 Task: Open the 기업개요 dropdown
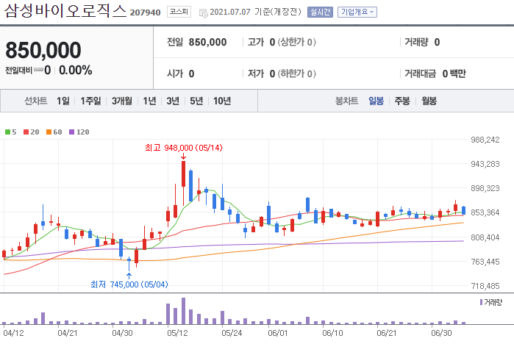(357, 12)
